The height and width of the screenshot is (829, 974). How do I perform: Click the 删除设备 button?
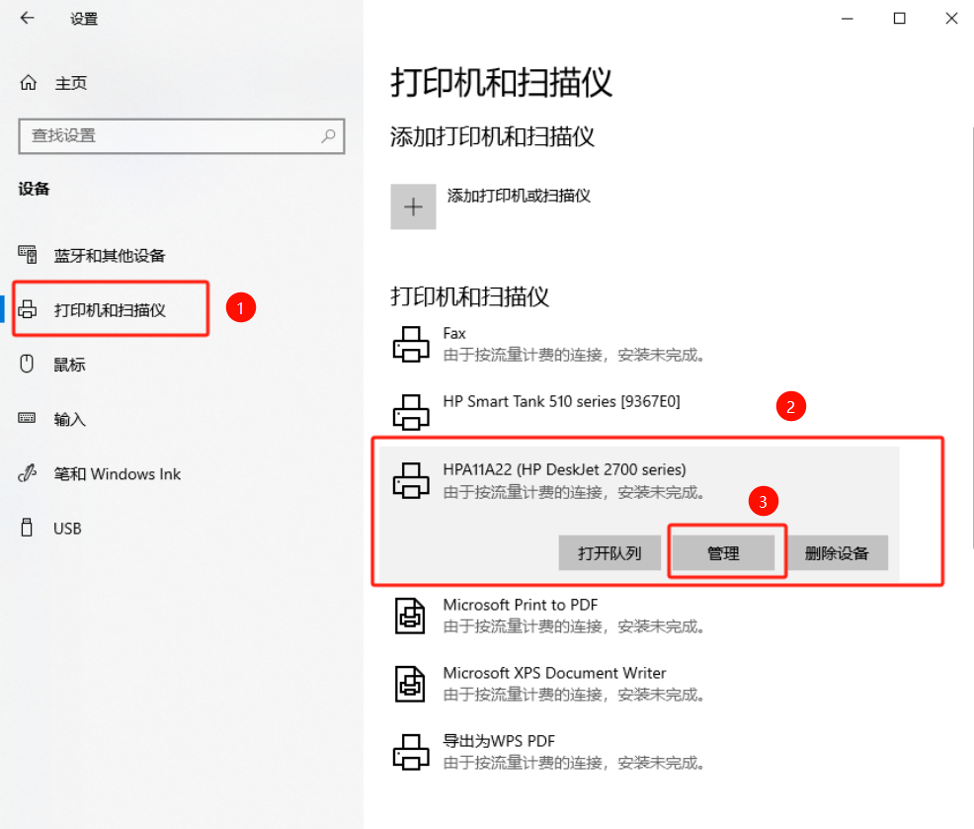pos(837,552)
